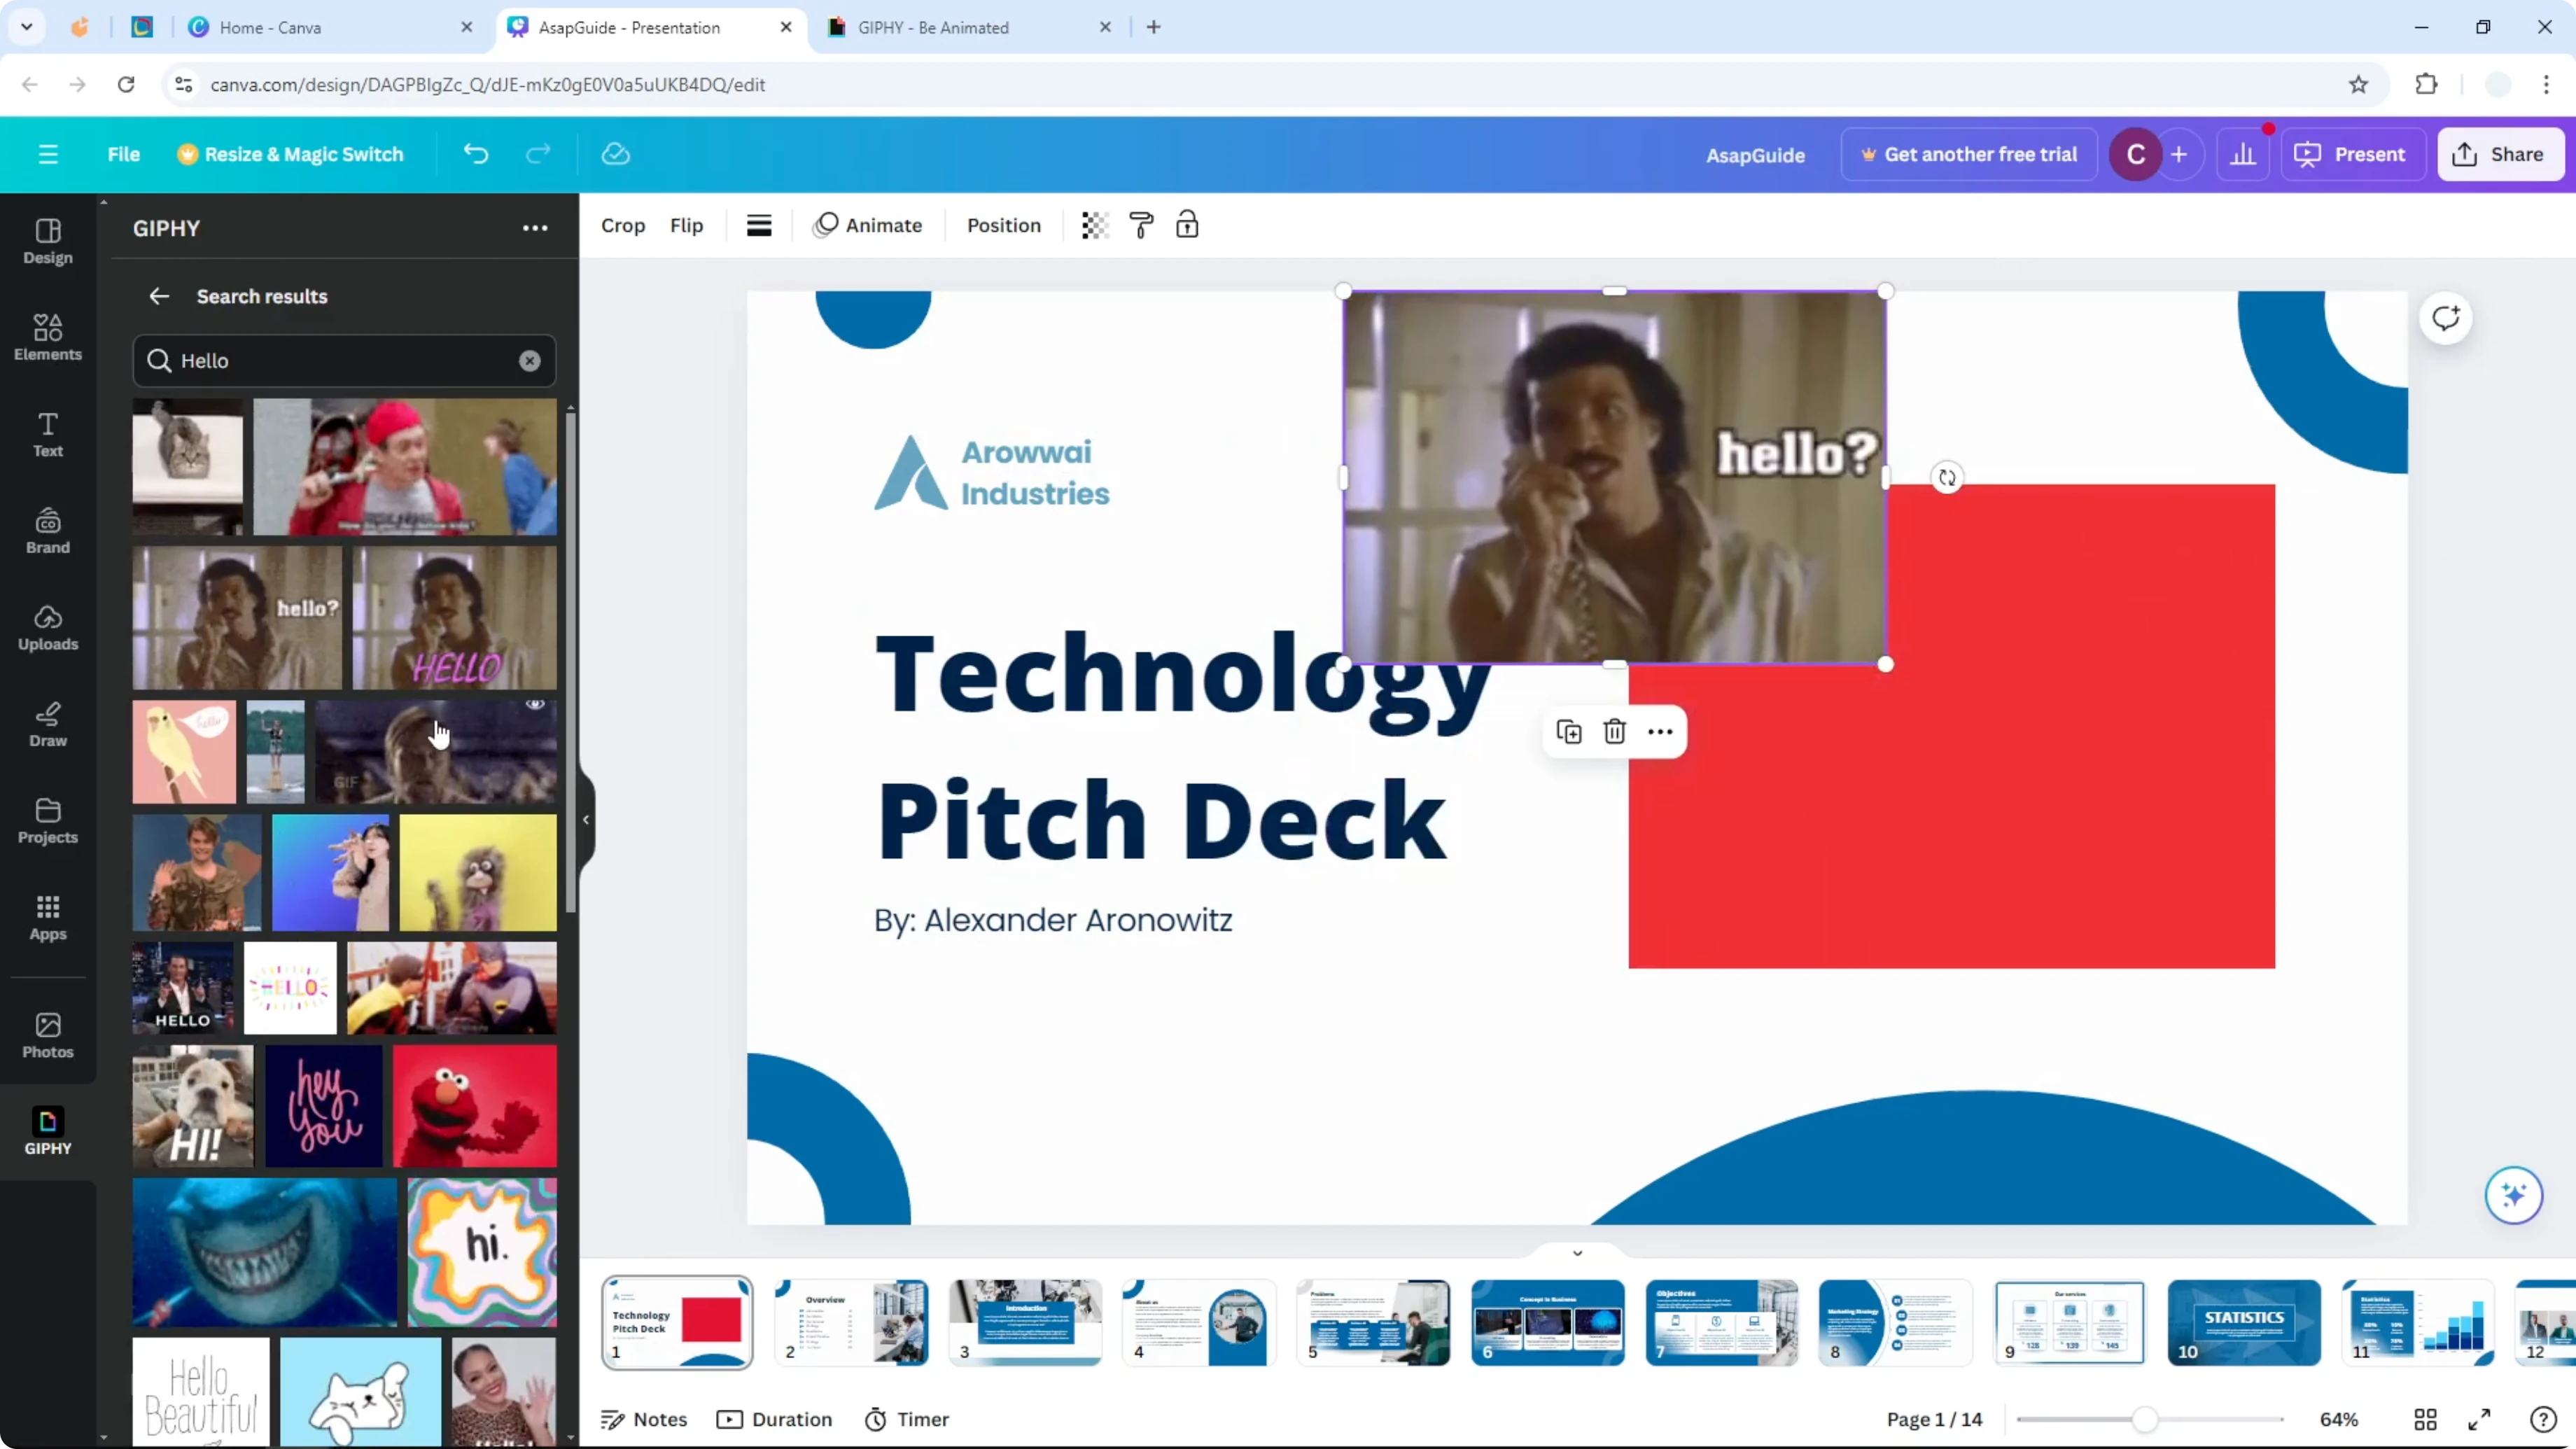Screen dimensions: 2576x1449
Task: Click Get another free trial
Action: tap(1968, 154)
